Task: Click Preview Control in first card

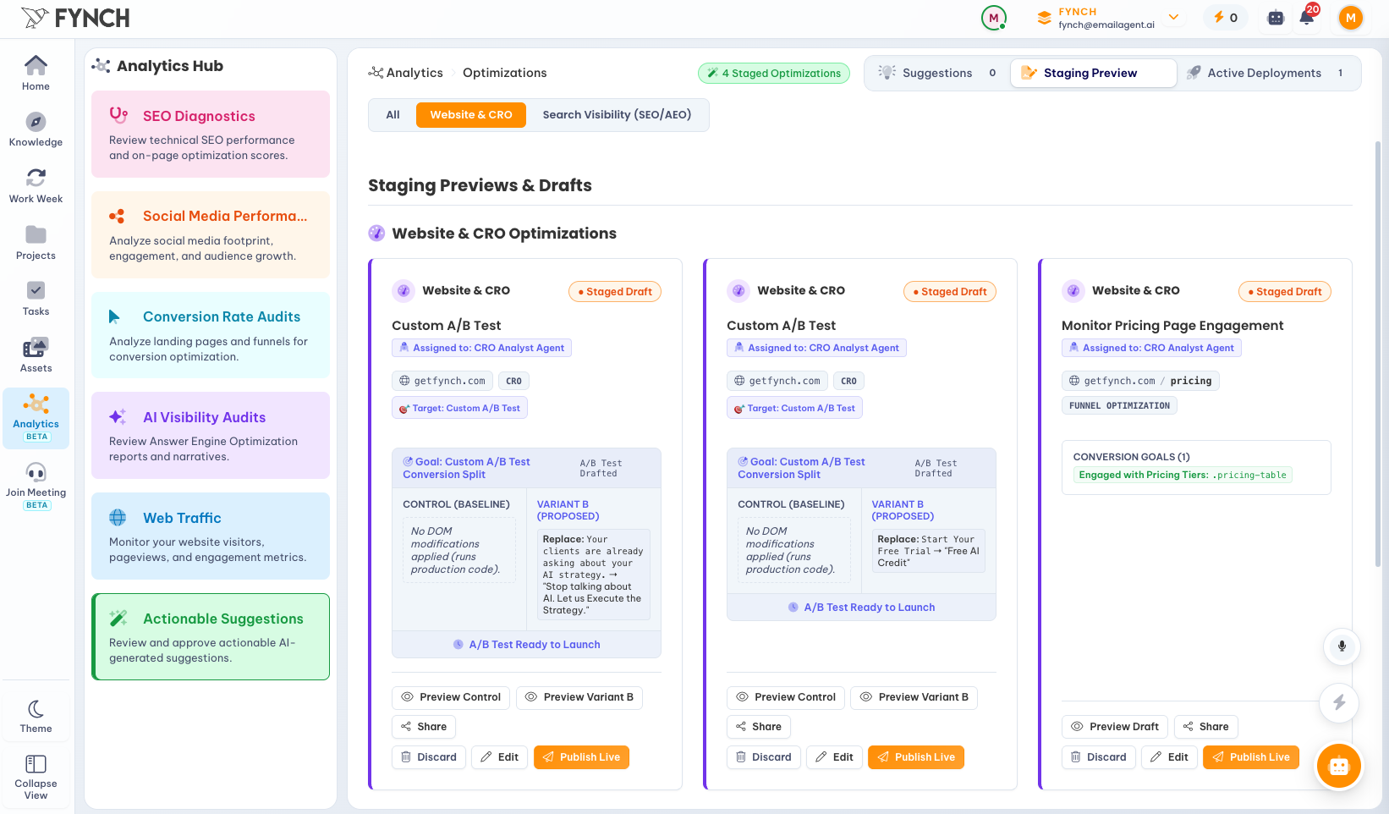Action: coord(451,697)
